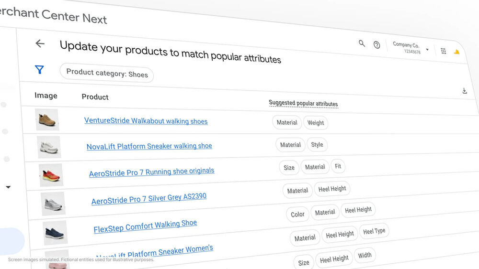The width and height of the screenshot is (479, 269).
Task: Click the Width attribute chip
Action: [x=365, y=255]
